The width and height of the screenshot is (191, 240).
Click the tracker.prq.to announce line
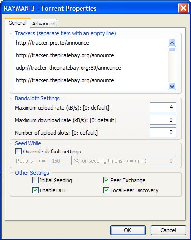53,43
